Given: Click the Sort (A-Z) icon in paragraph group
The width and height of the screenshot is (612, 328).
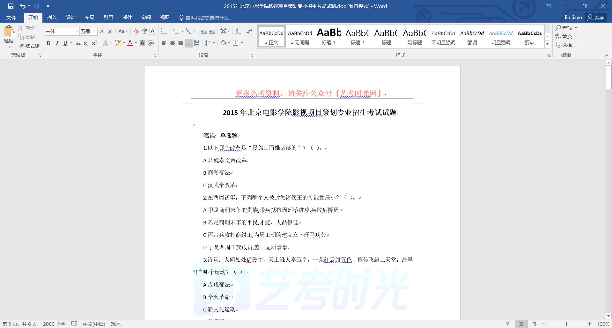Looking at the screenshot, I should [238, 31].
